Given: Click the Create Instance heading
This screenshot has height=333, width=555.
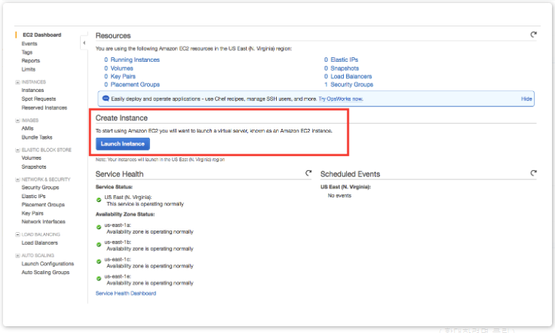Looking at the screenshot, I should point(121,118).
